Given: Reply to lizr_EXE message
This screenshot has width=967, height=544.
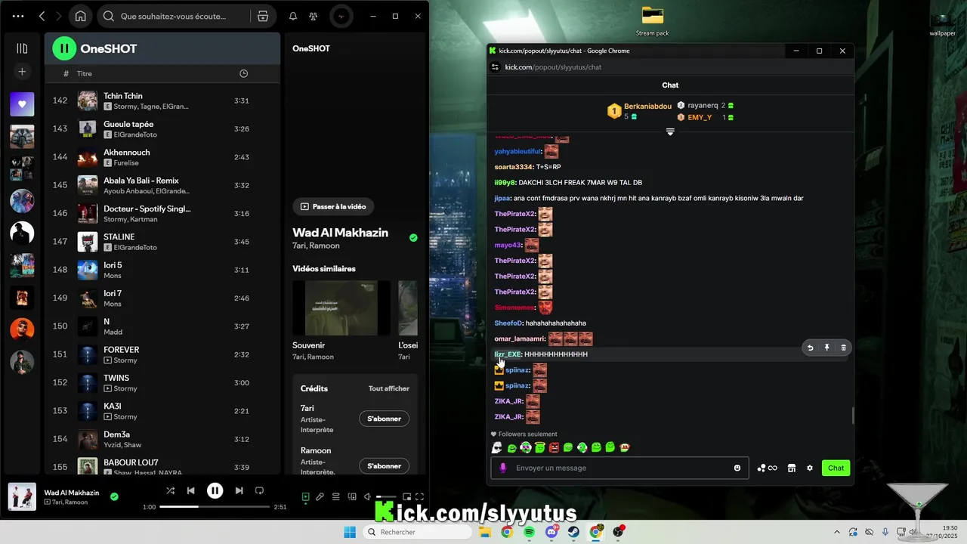Looking at the screenshot, I should coord(811,348).
